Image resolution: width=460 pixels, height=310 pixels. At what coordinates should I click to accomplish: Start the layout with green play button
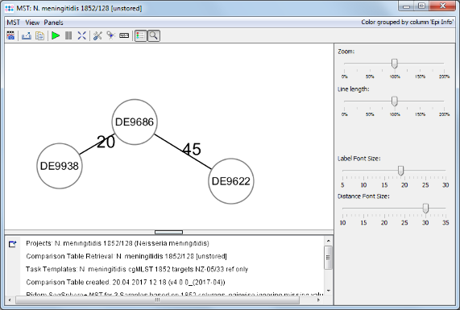point(56,35)
